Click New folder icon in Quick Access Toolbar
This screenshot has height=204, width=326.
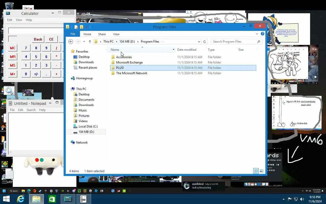pos(81,27)
